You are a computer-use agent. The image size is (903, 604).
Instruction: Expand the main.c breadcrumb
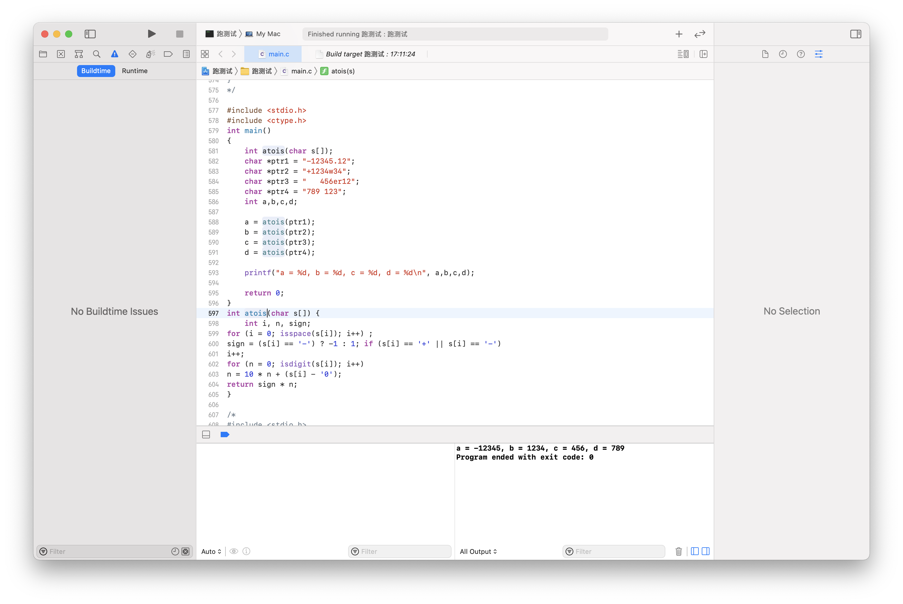pyautogui.click(x=297, y=71)
